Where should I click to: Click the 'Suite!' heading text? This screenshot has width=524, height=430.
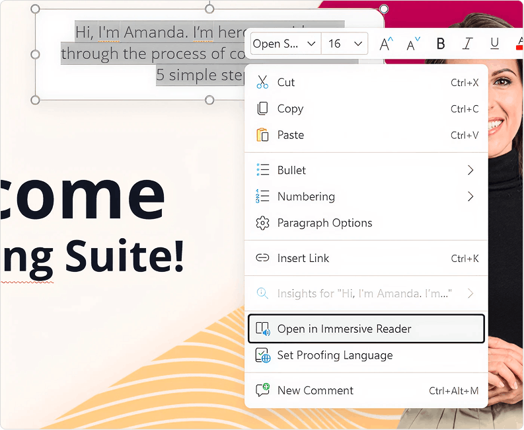tap(125, 256)
